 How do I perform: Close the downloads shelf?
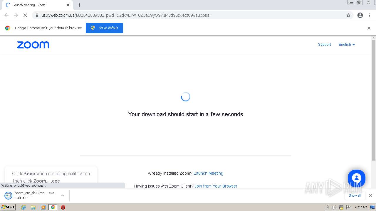point(371,195)
